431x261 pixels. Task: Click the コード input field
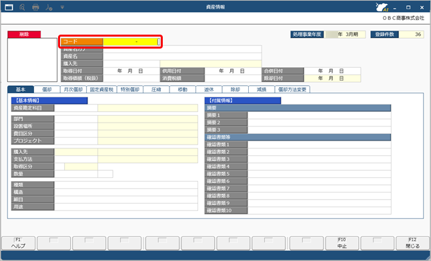coord(131,42)
